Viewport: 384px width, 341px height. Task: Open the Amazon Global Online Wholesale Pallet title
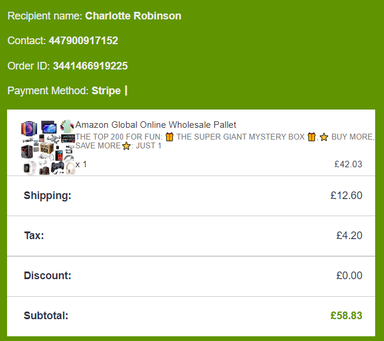pos(156,125)
